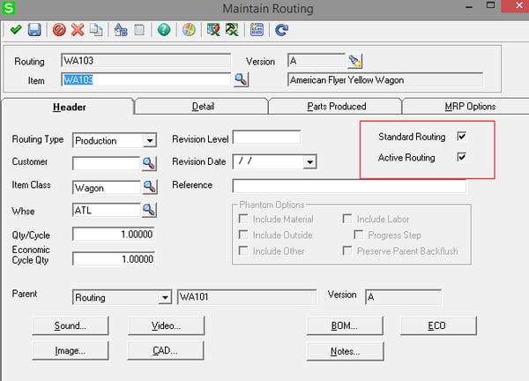
Task: Open the memo notepad toolbar icon
Action: point(139,30)
